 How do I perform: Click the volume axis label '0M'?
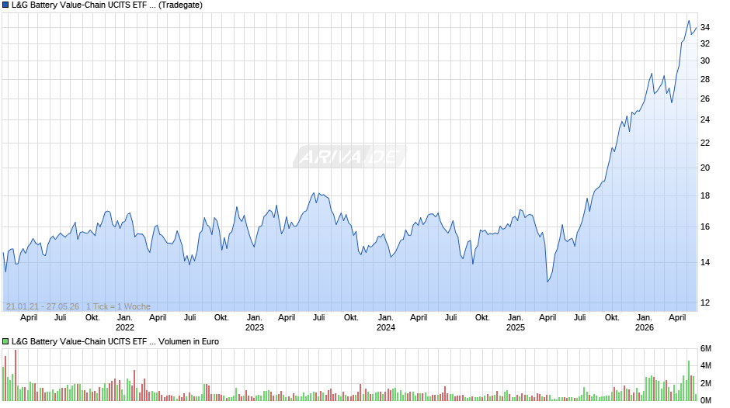coord(706,400)
